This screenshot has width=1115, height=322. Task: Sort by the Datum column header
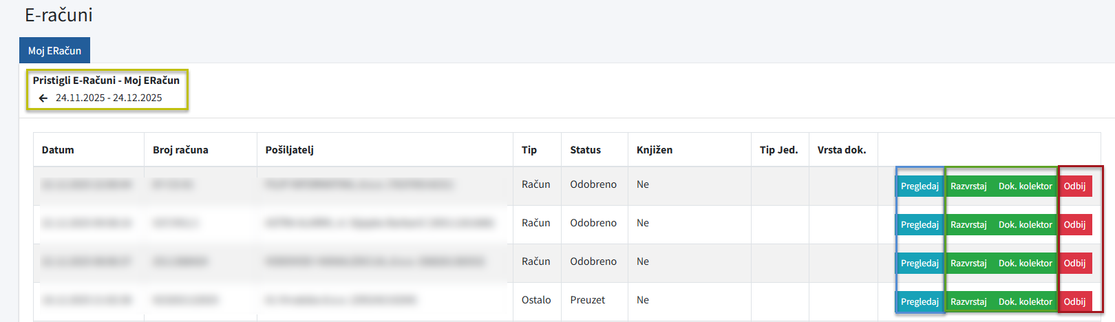(x=58, y=150)
